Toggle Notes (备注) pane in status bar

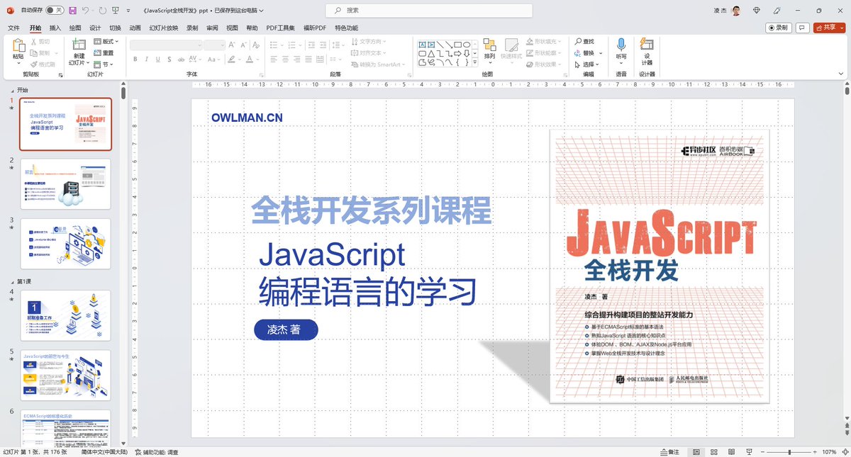point(669,451)
